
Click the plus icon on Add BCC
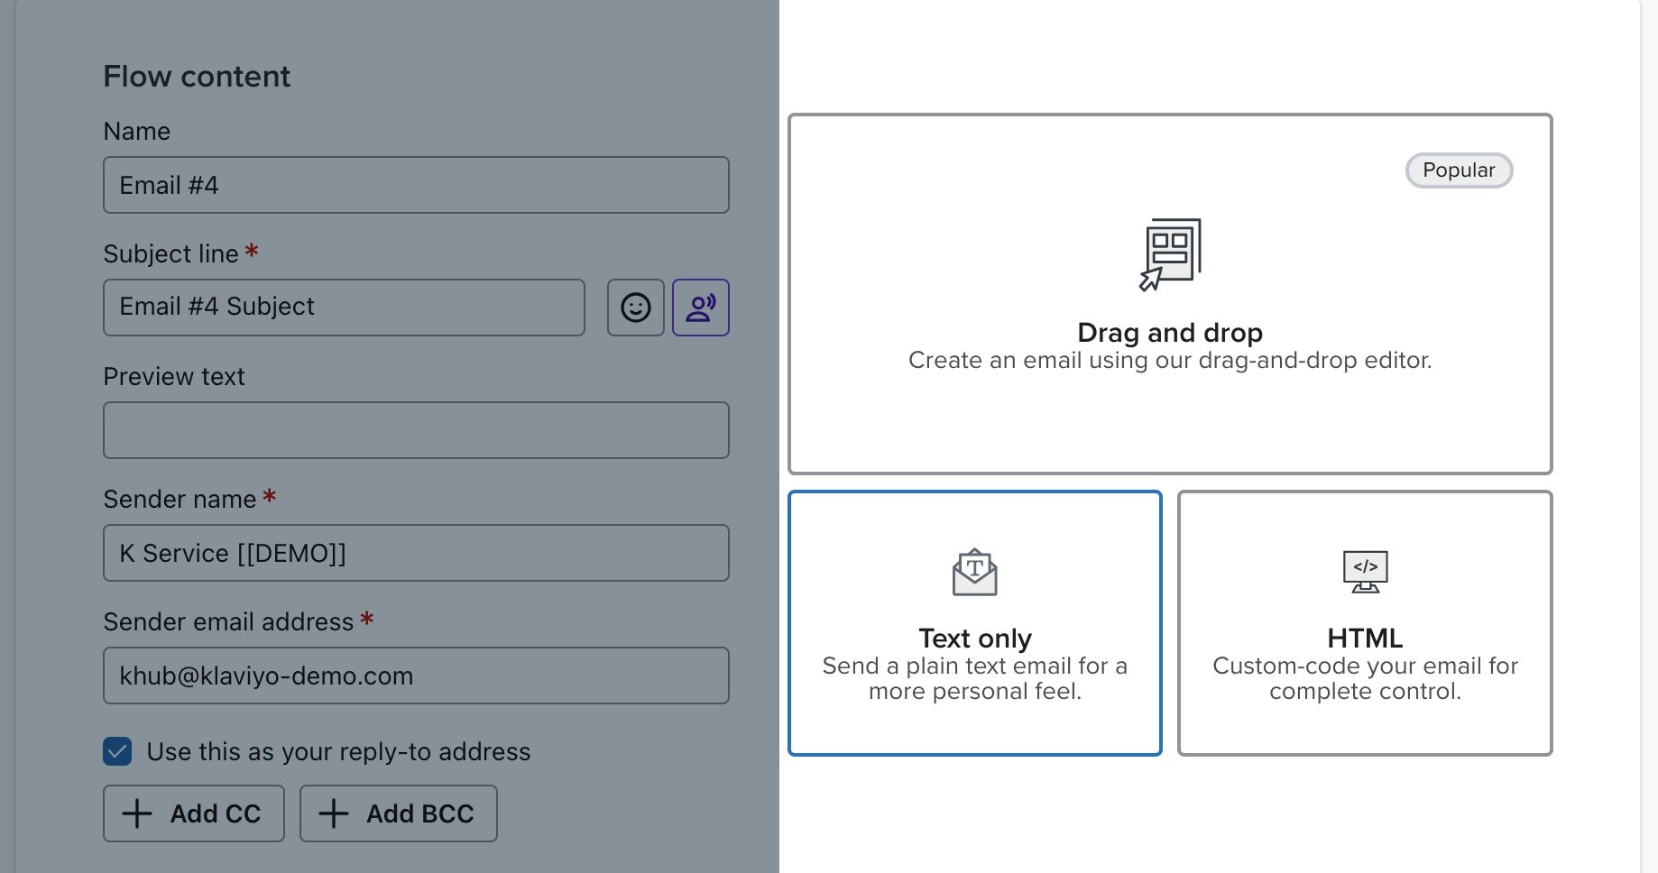click(x=335, y=813)
